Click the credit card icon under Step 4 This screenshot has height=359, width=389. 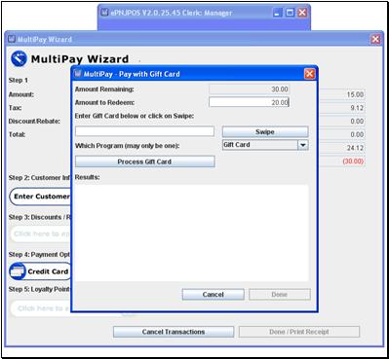pos(18,271)
